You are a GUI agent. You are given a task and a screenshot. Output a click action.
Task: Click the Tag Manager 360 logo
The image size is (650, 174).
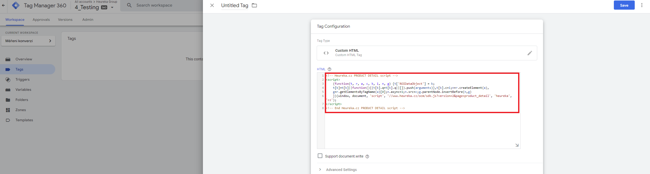pos(16,5)
